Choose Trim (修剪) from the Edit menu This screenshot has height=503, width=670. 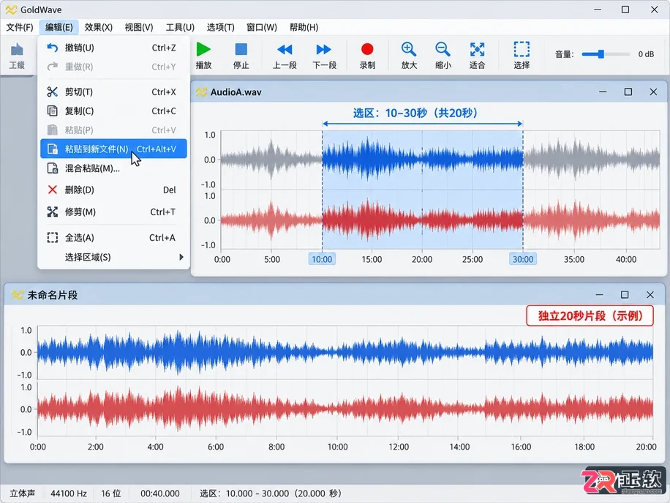point(113,212)
